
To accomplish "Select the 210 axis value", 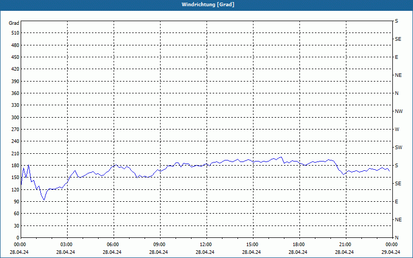I will [15, 153].
